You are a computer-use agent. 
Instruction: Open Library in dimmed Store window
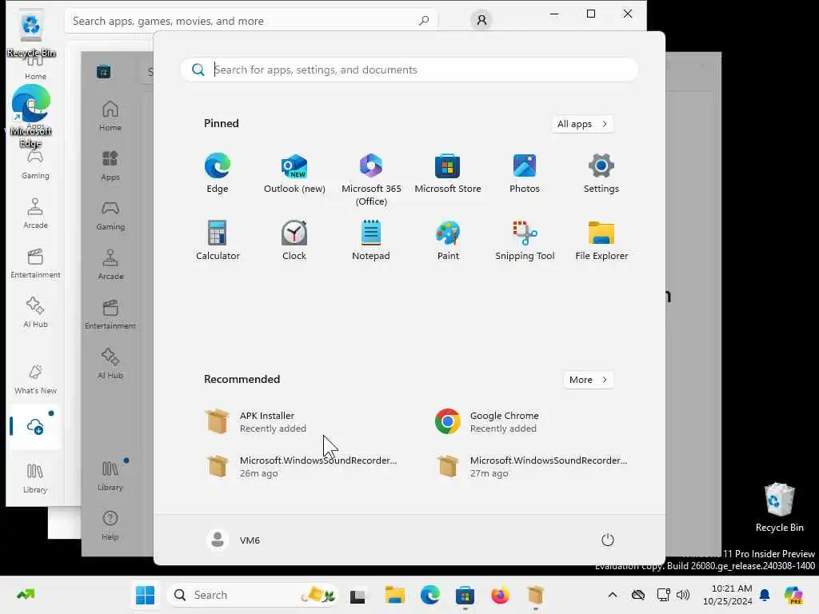point(110,476)
